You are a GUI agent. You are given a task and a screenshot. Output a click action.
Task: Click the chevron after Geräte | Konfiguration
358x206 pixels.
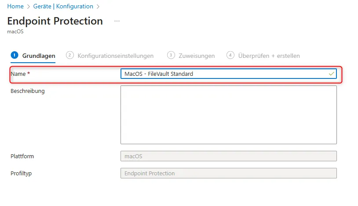(98, 7)
